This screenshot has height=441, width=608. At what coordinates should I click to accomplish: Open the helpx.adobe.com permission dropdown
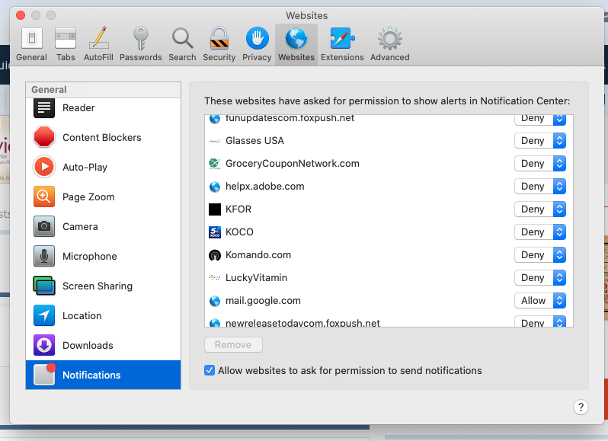click(x=539, y=187)
